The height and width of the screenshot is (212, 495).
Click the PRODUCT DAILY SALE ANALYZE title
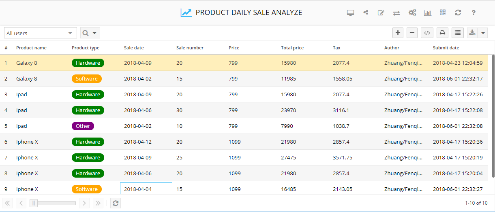249,13
